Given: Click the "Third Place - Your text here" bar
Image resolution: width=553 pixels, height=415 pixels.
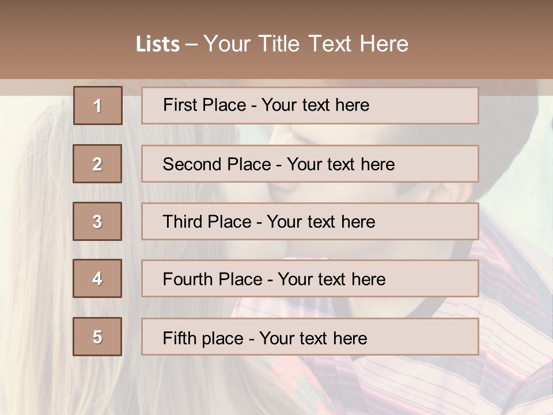Looking at the screenshot, I should (x=310, y=221).
